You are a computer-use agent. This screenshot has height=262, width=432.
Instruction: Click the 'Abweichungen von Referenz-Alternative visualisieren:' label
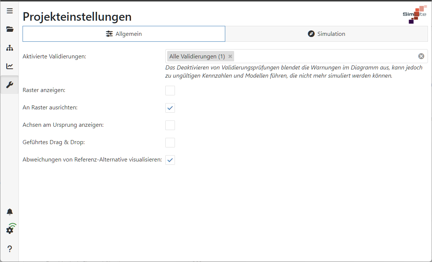(92, 160)
